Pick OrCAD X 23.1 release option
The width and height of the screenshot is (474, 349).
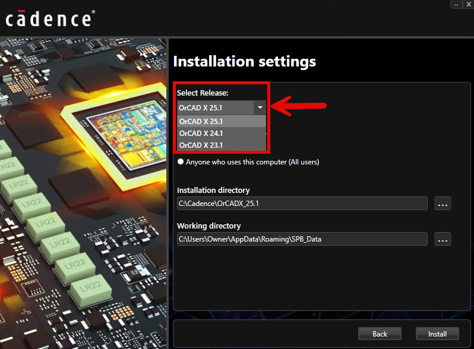[x=221, y=145]
